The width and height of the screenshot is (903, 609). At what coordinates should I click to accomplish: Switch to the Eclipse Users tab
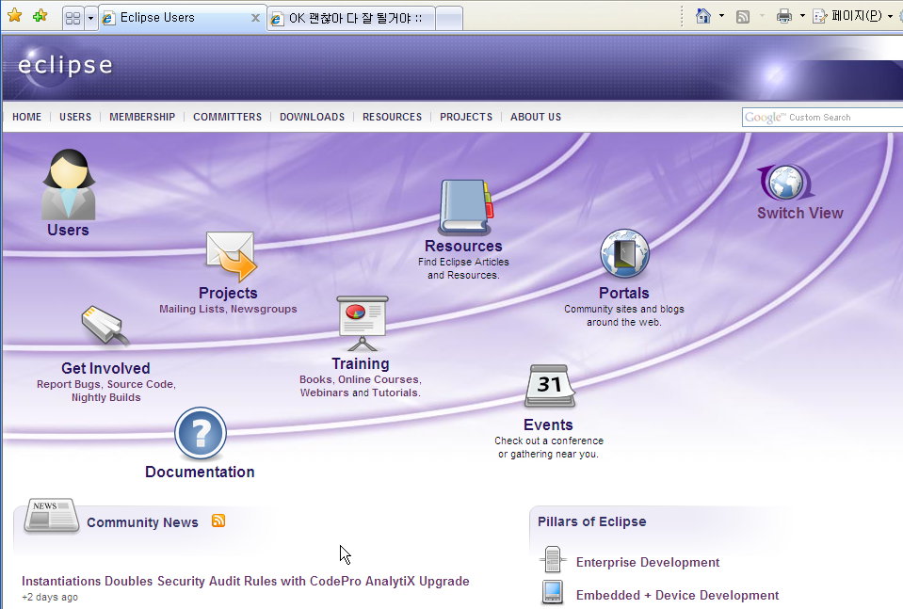(x=182, y=18)
